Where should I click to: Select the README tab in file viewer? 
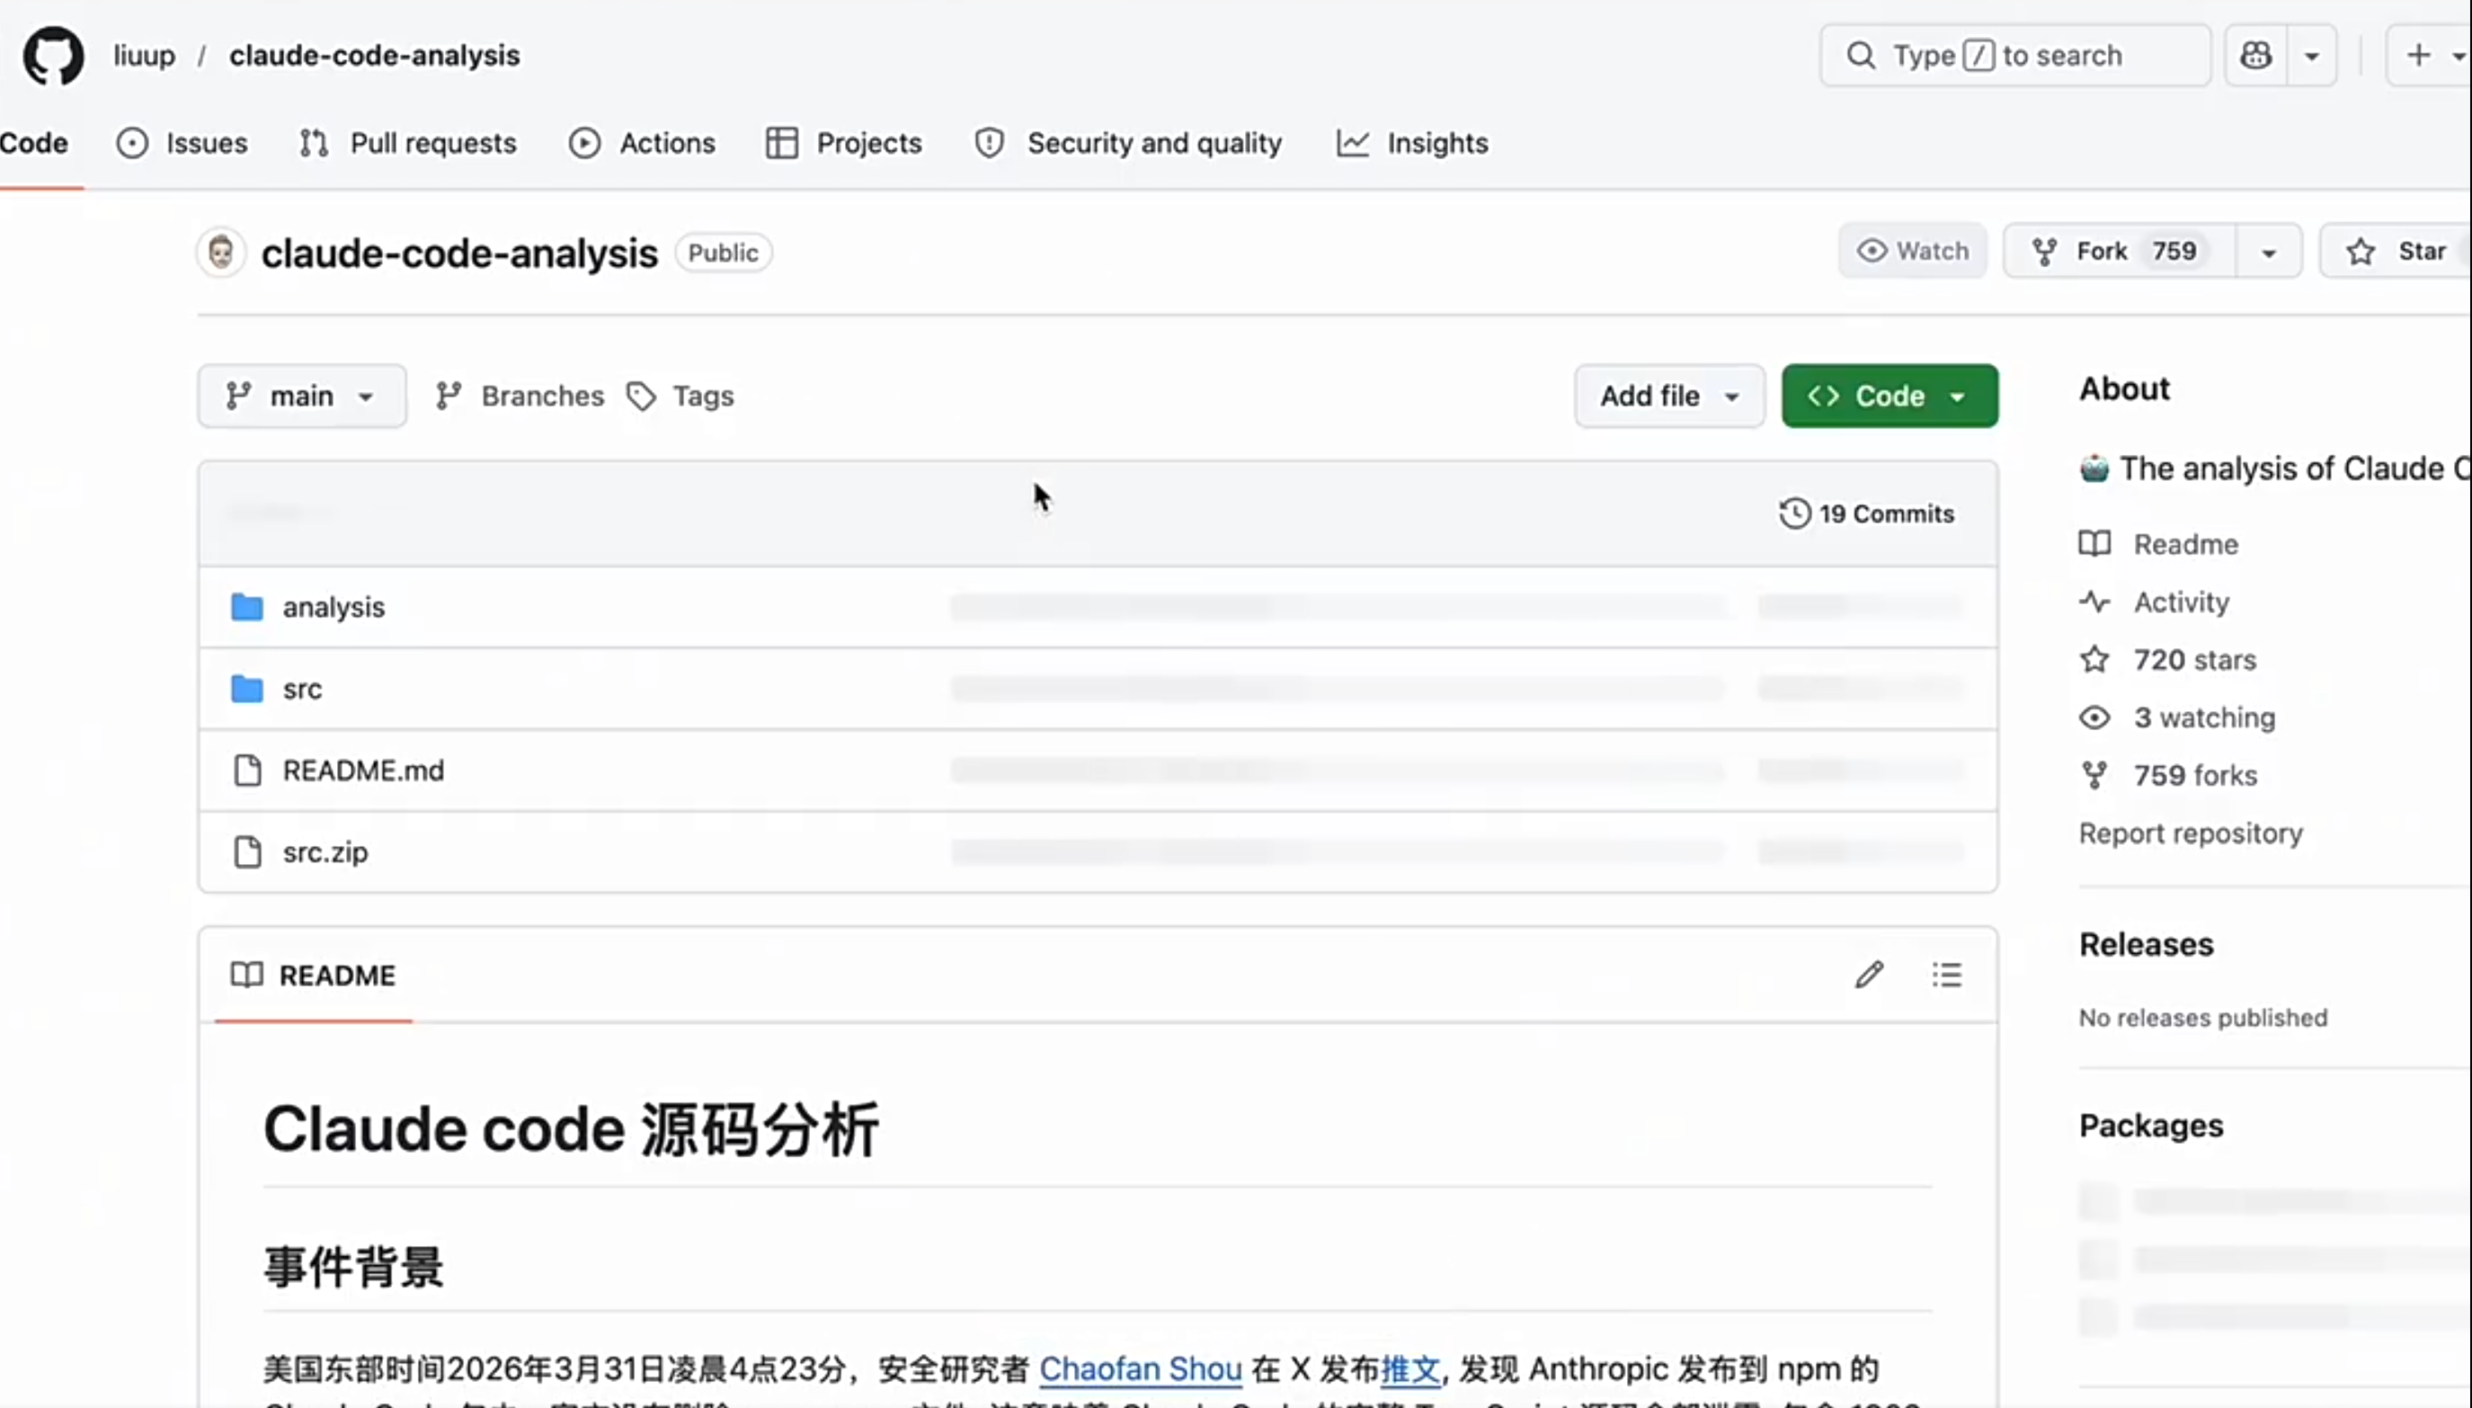[x=313, y=975]
